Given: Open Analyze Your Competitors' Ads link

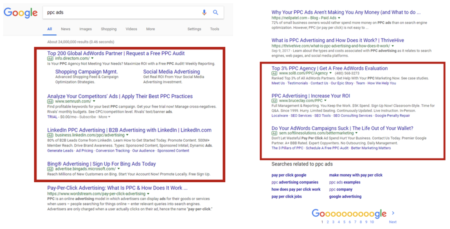Looking at the screenshot, I should 120,96.
